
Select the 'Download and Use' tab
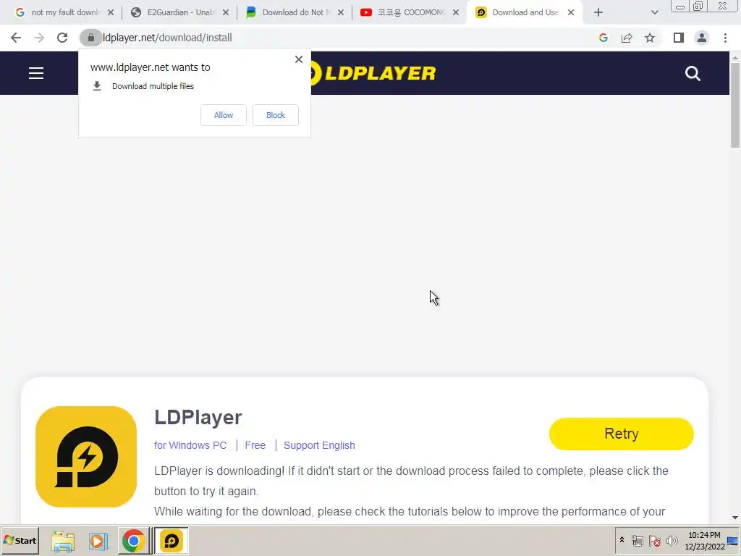coord(525,12)
